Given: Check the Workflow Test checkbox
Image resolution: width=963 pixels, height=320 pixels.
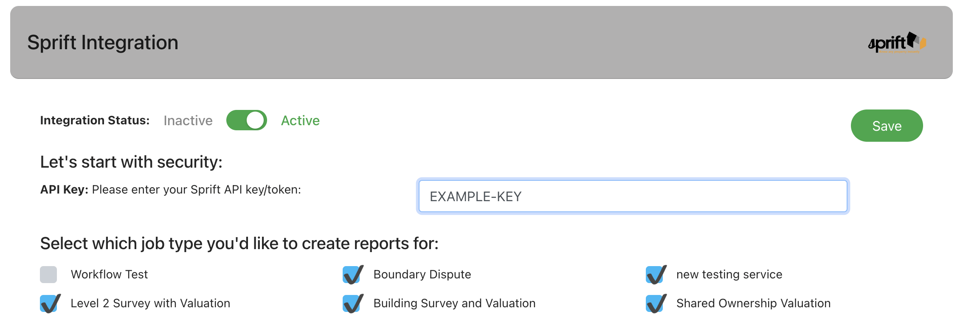Looking at the screenshot, I should click(48, 275).
